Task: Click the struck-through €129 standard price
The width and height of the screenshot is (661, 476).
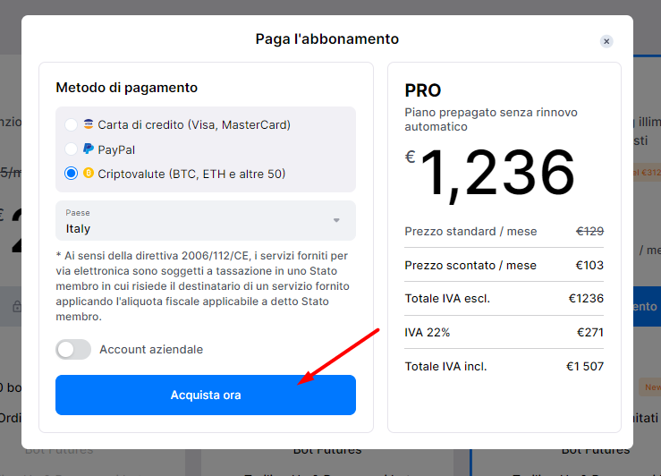Action: click(x=589, y=231)
